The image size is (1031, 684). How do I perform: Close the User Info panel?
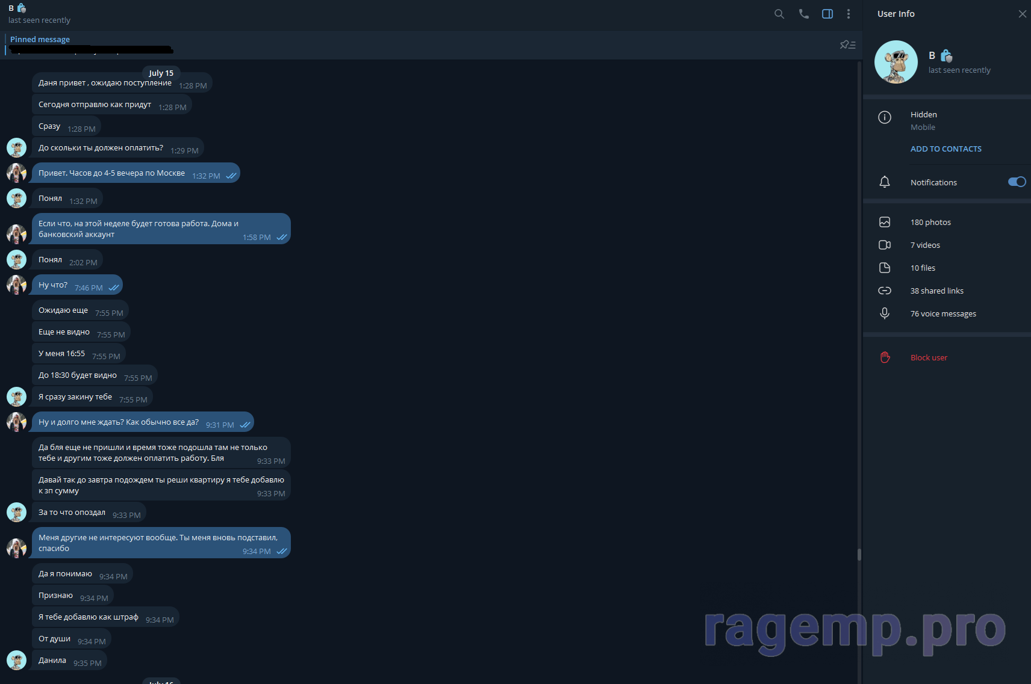pos(1022,14)
